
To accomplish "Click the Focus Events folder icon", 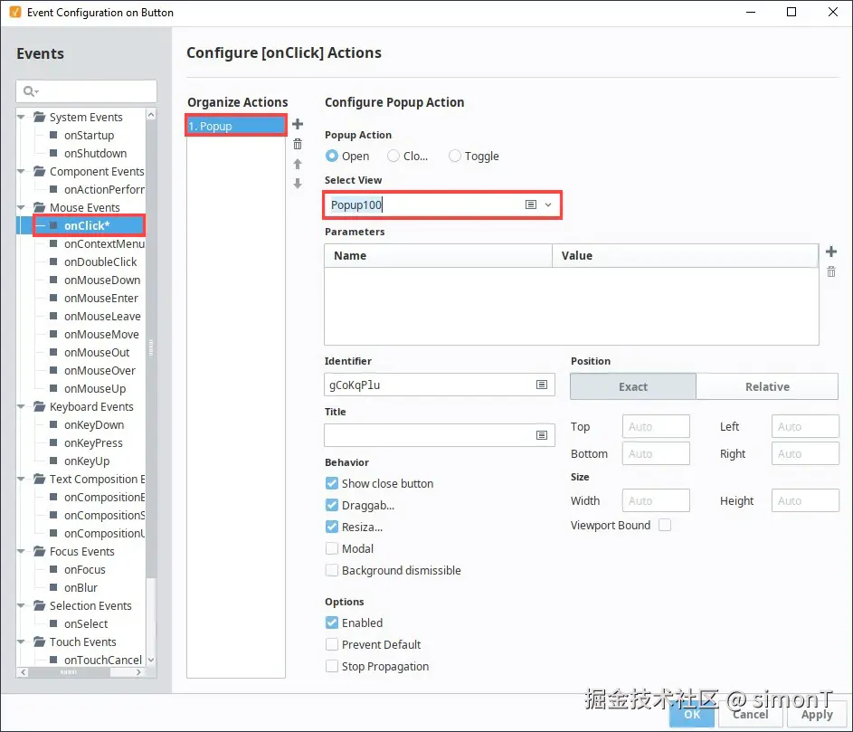I will click(39, 551).
